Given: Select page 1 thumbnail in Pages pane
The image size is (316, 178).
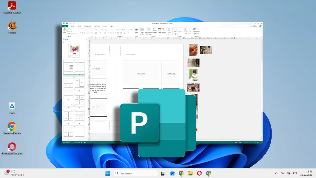Looking at the screenshot, I should coord(74,51).
